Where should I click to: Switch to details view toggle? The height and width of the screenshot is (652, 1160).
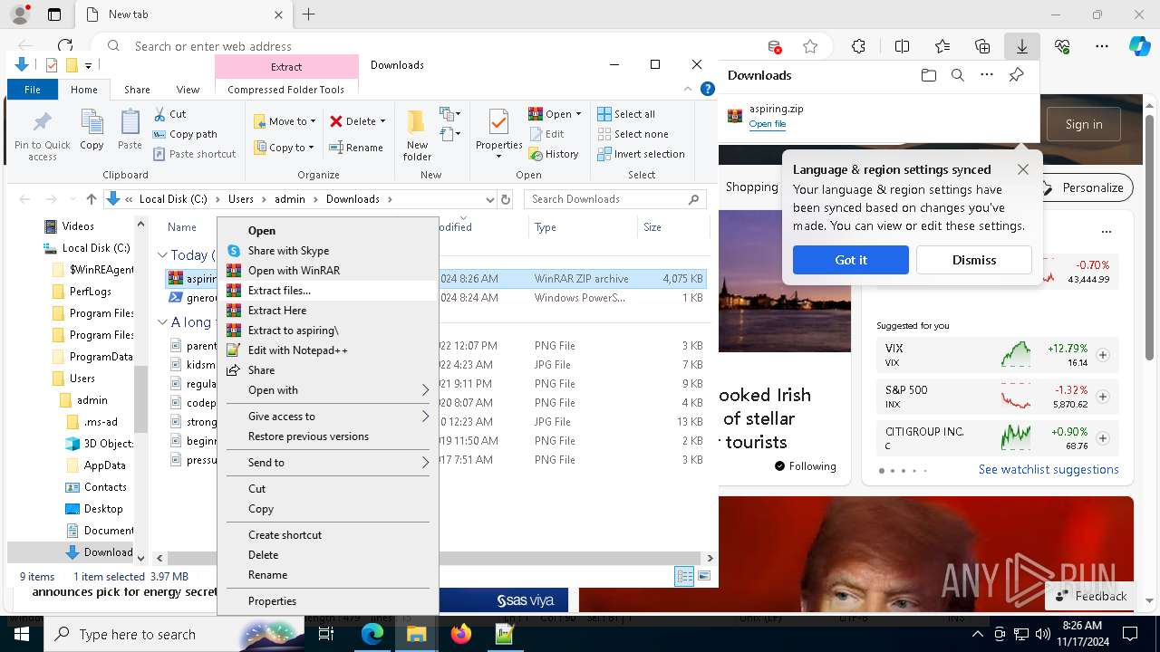[685, 576]
